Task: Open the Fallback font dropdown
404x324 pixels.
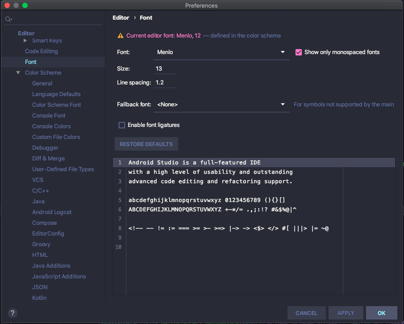Action: [221, 105]
